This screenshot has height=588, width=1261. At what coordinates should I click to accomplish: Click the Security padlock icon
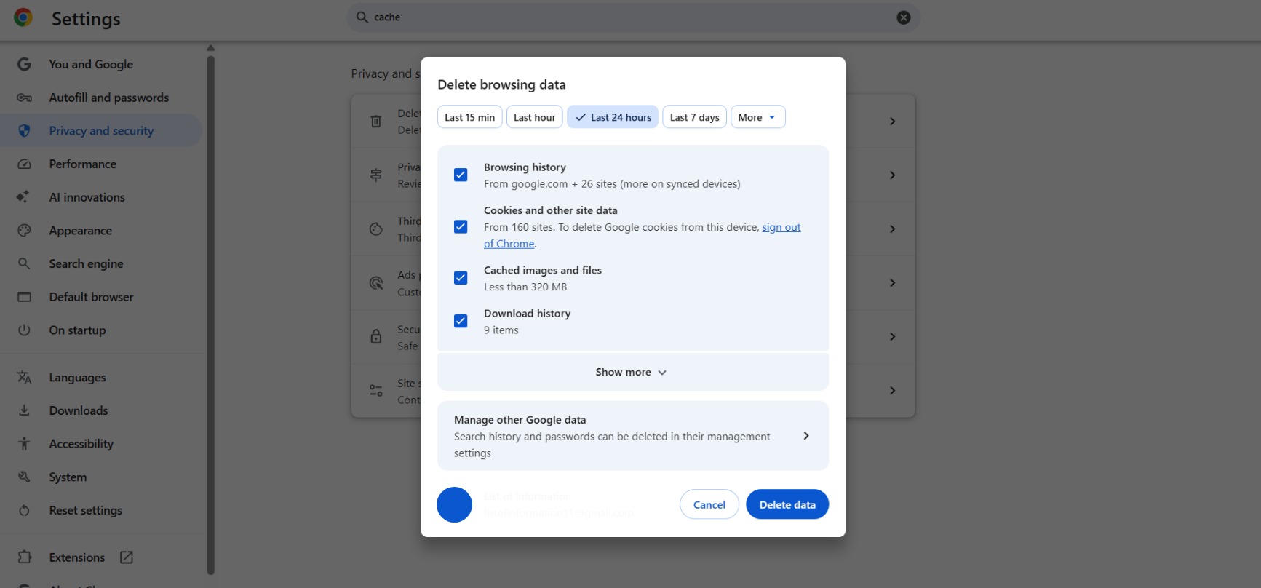(376, 337)
